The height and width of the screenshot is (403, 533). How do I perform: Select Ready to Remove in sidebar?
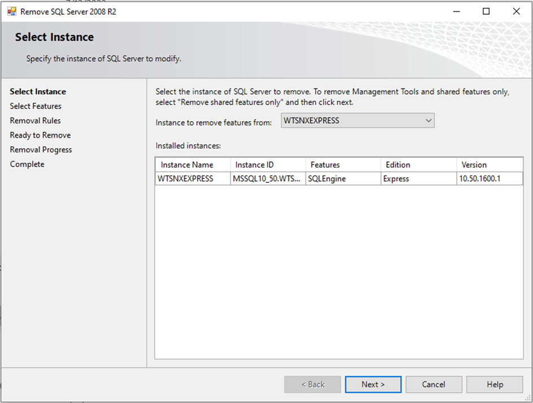coord(40,135)
